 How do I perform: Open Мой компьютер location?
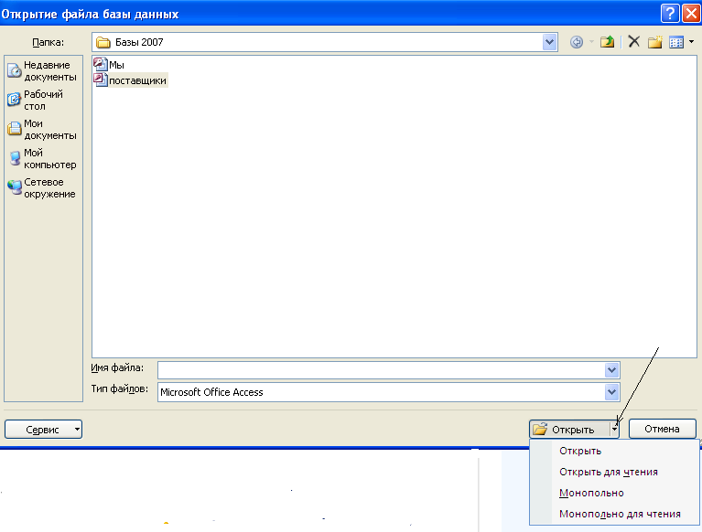coord(43,159)
